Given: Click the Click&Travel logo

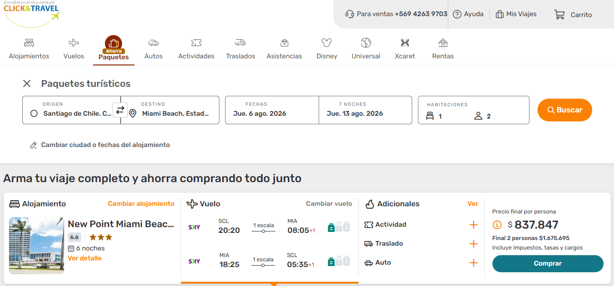Looking at the screenshot, I should click(31, 13).
